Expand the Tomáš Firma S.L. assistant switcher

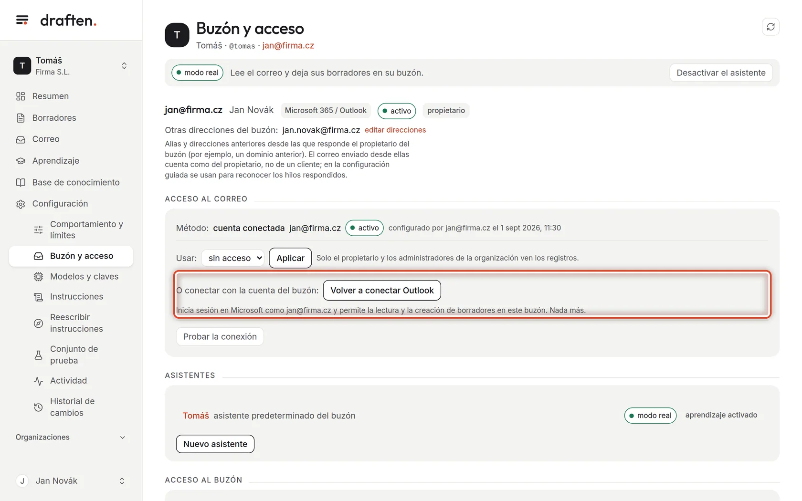[71, 66]
